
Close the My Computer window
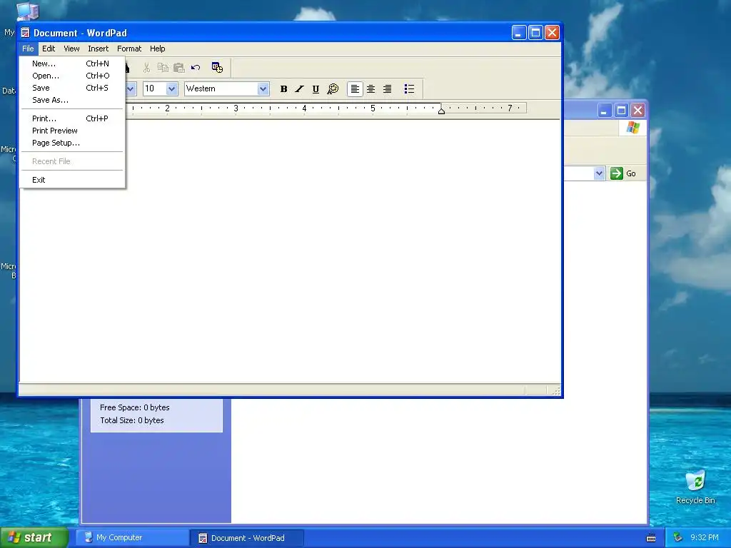(638, 111)
